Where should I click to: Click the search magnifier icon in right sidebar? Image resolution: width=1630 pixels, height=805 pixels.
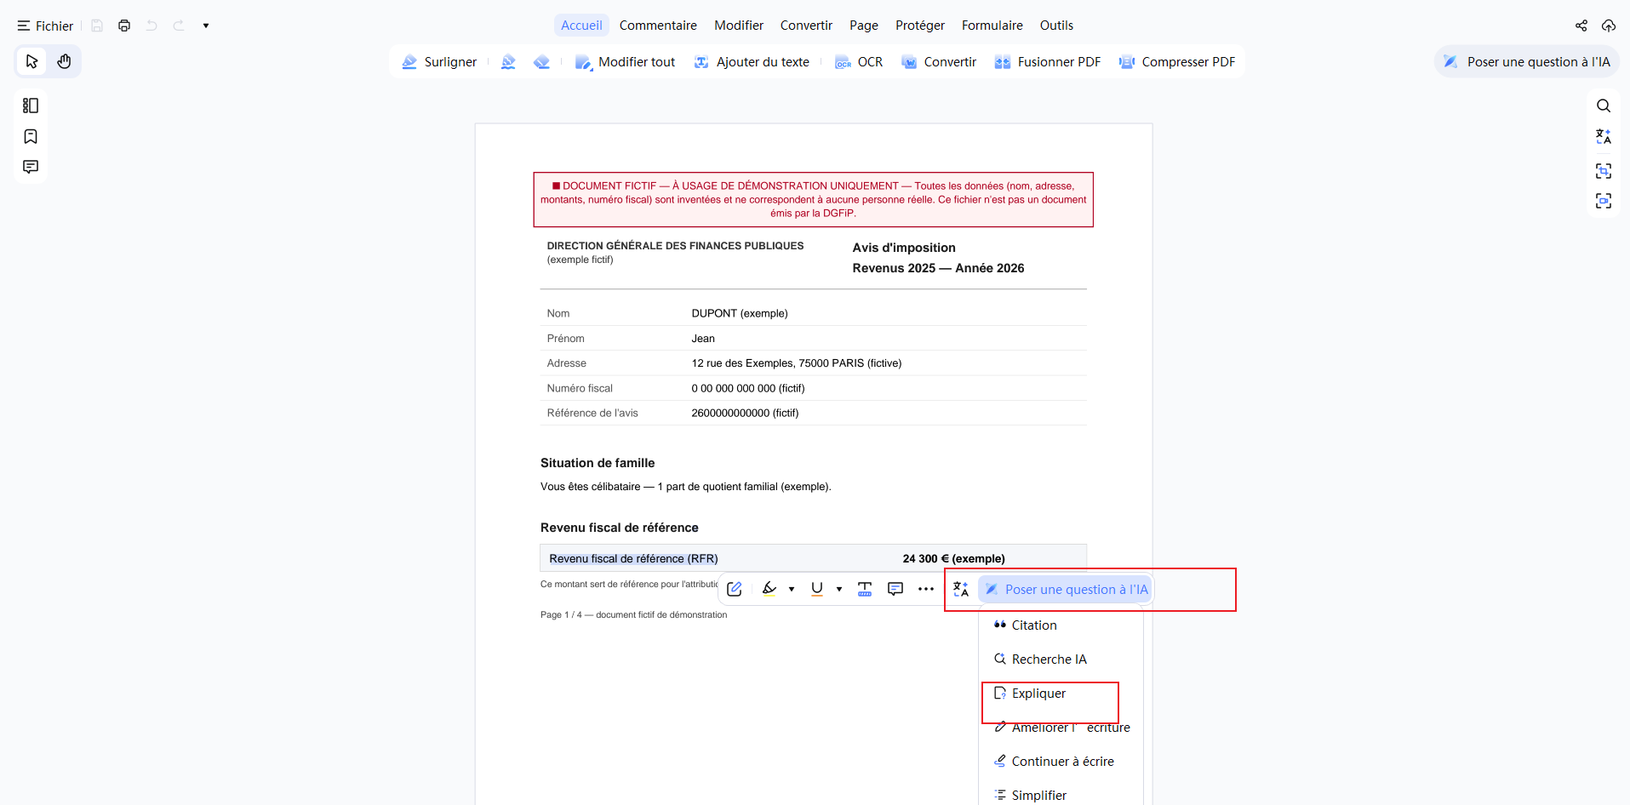1604,106
